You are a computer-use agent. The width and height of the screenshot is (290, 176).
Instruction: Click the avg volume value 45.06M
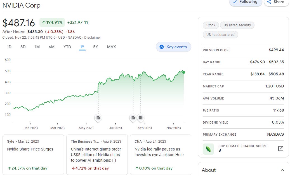(x=277, y=98)
